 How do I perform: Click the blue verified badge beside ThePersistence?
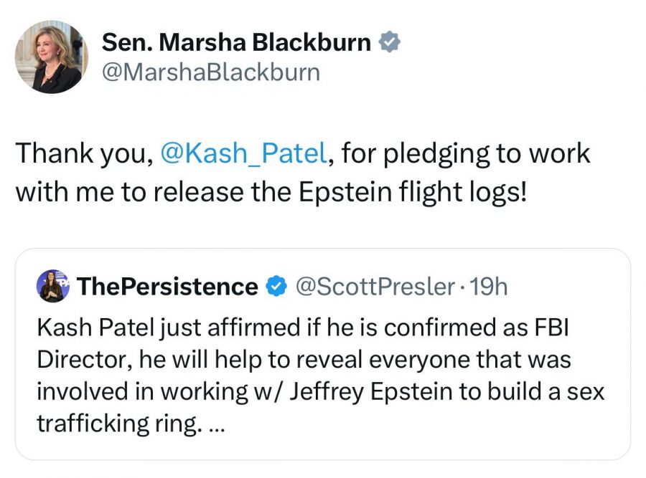[273, 287]
